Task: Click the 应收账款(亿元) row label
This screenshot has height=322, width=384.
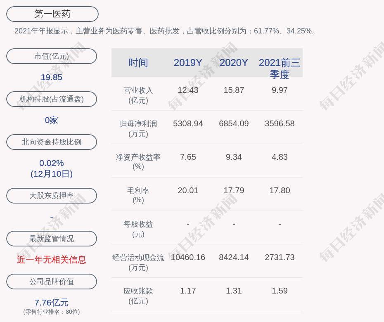Action: click(138, 296)
